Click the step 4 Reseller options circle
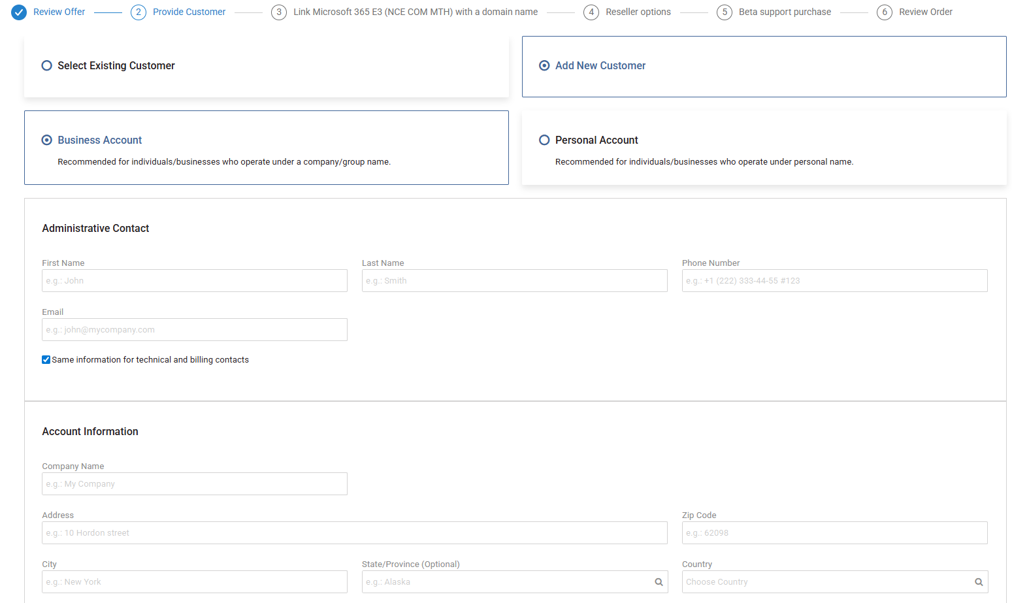This screenshot has width=1012, height=603. click(x=591, y=12)
